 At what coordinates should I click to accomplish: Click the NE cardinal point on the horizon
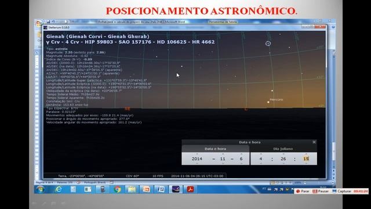[128, 109]
